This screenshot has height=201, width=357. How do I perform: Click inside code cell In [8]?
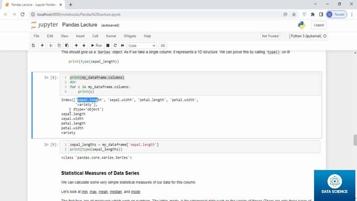point(190,84)
